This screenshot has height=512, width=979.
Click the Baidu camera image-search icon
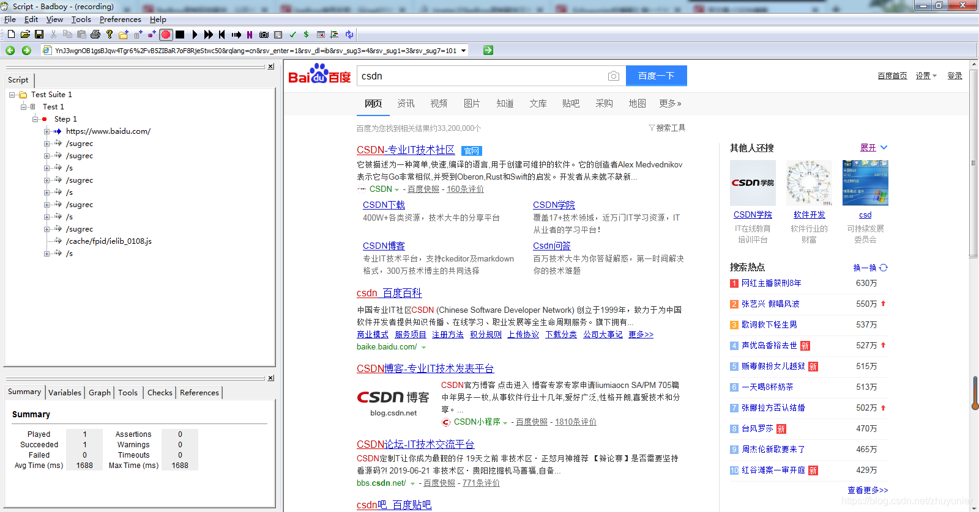click(614, 76)
